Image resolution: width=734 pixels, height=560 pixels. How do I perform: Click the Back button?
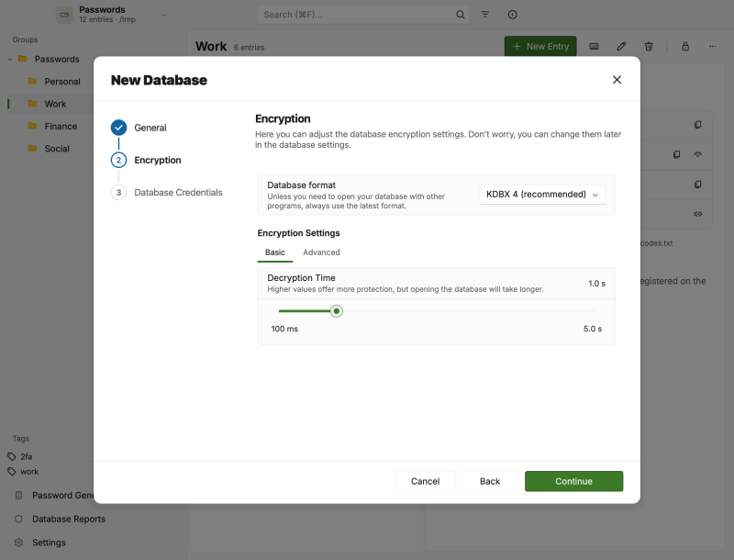pos(490,481)
